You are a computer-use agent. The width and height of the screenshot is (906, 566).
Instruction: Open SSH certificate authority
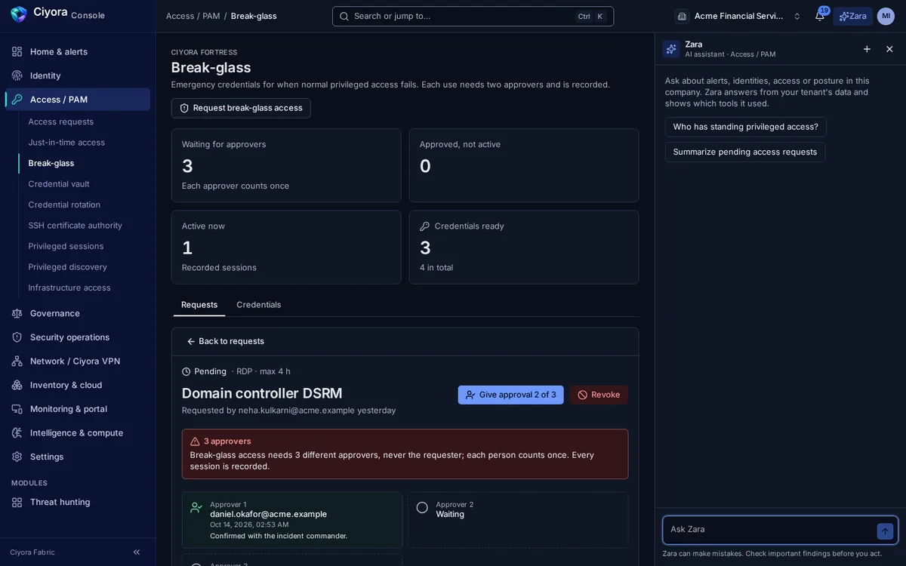[75, 226]
